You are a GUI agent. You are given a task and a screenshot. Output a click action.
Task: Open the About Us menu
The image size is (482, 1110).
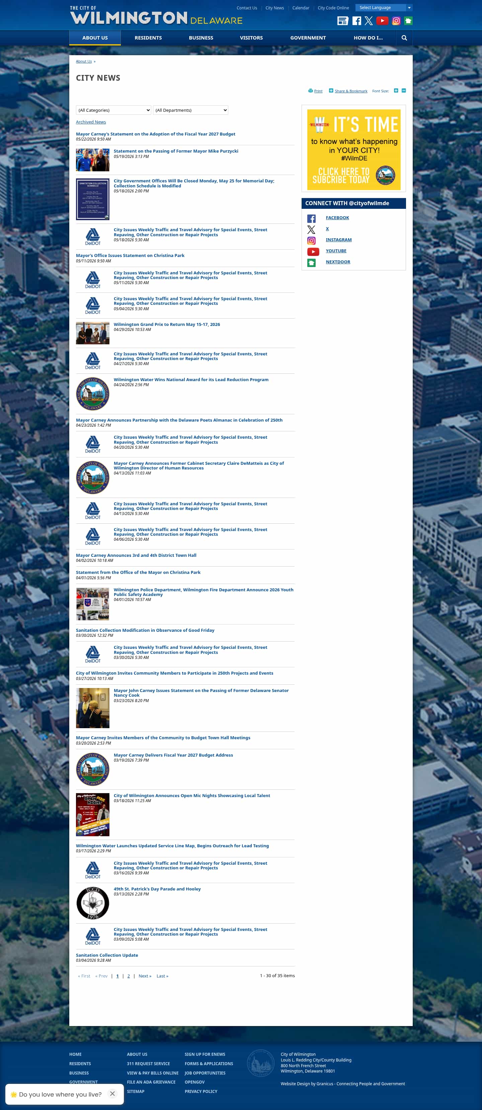pos(95,38)
